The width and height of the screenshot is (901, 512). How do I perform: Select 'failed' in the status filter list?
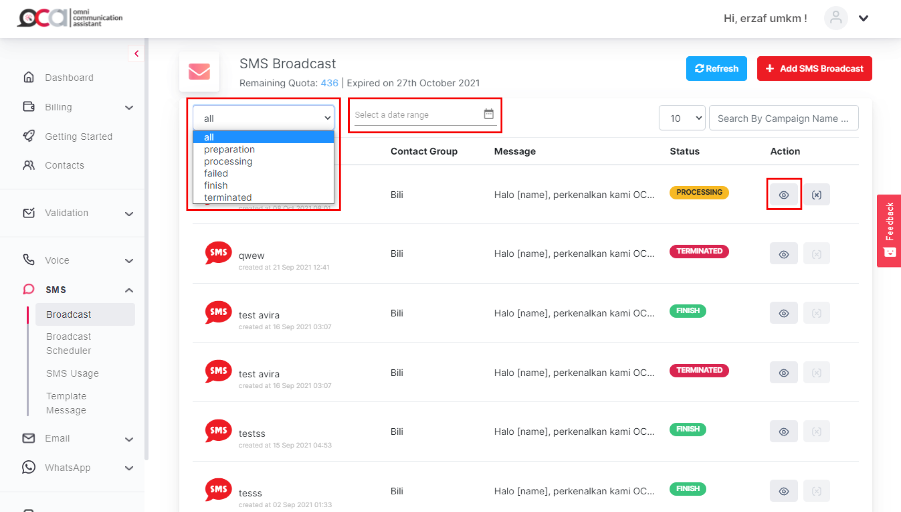click(216, 173)
